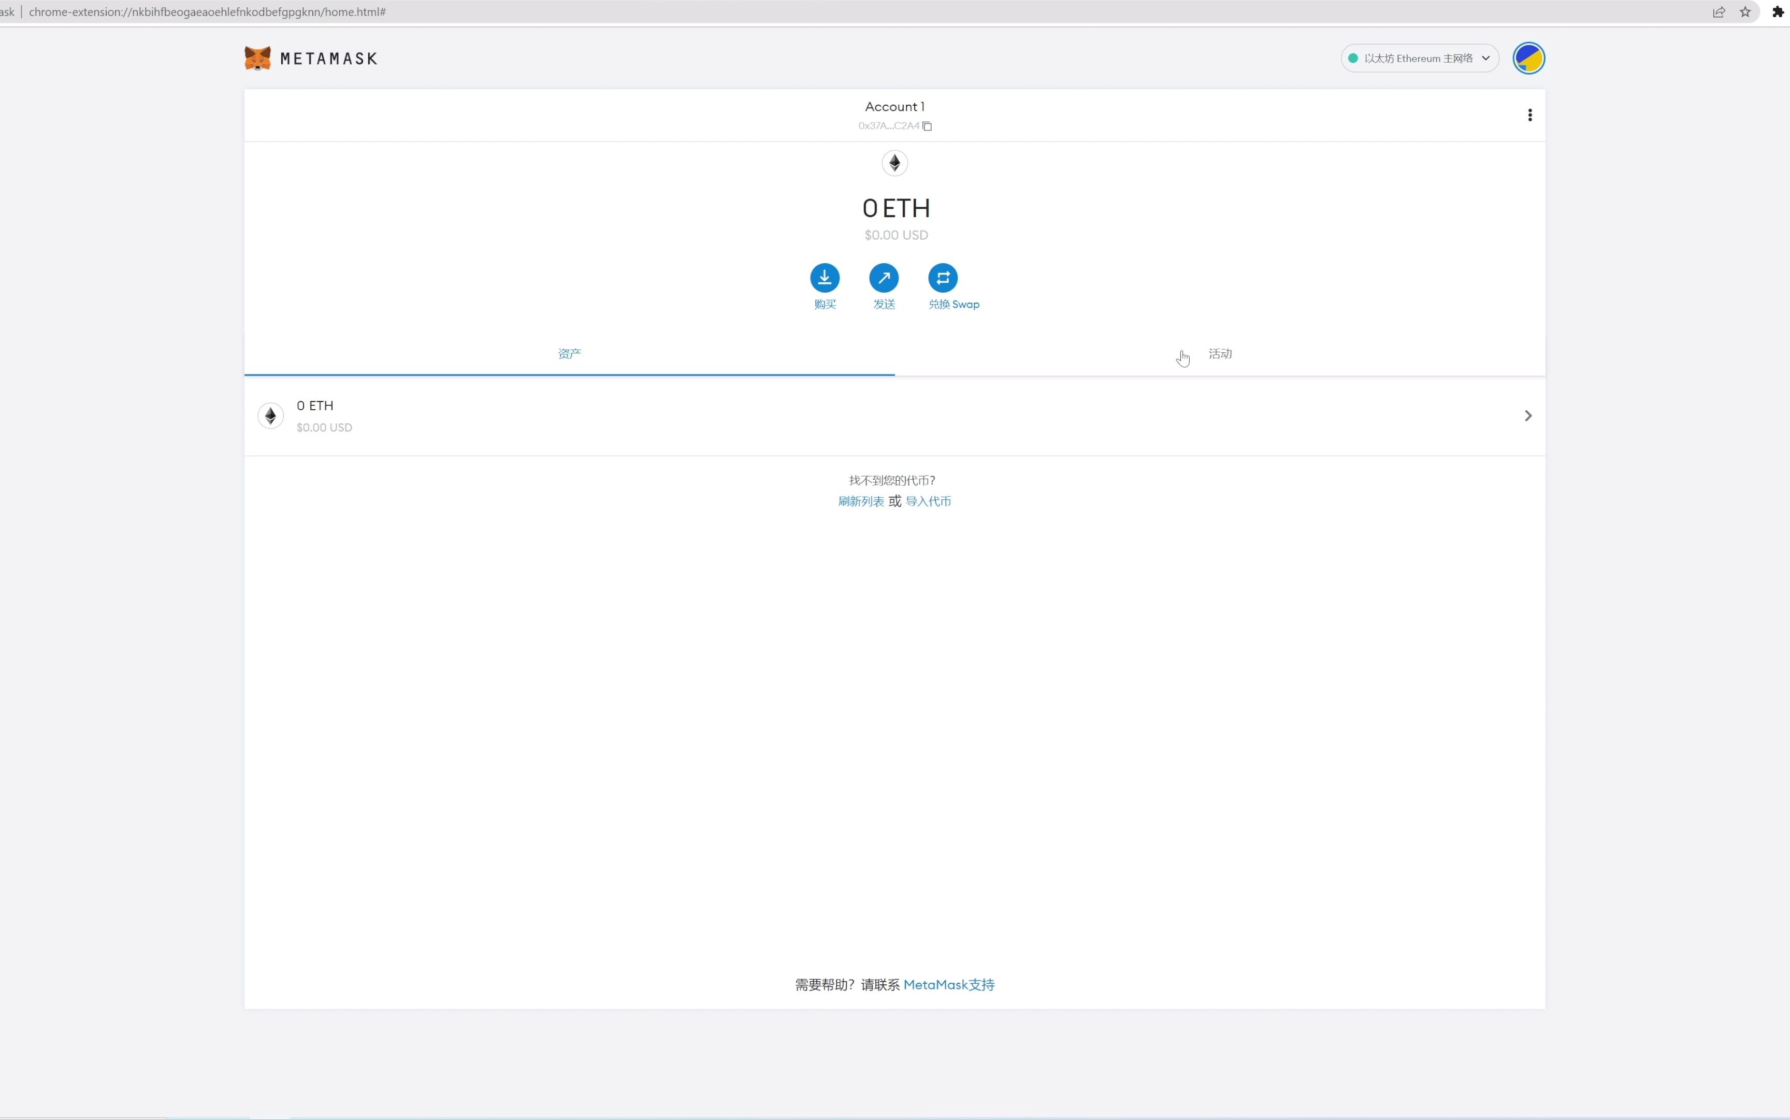Click the 找不到您的代币? text
Image resolution: width=1790 pixels, height=1119 pixels.
[892, 480]
